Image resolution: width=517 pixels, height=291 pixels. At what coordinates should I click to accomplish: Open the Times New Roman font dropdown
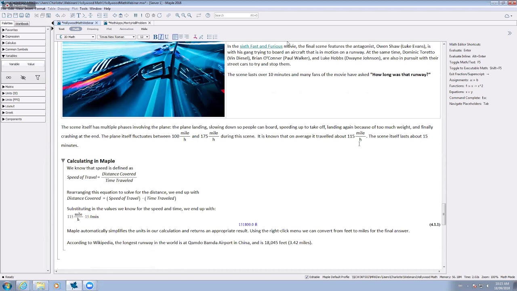[x=117, y=37]
